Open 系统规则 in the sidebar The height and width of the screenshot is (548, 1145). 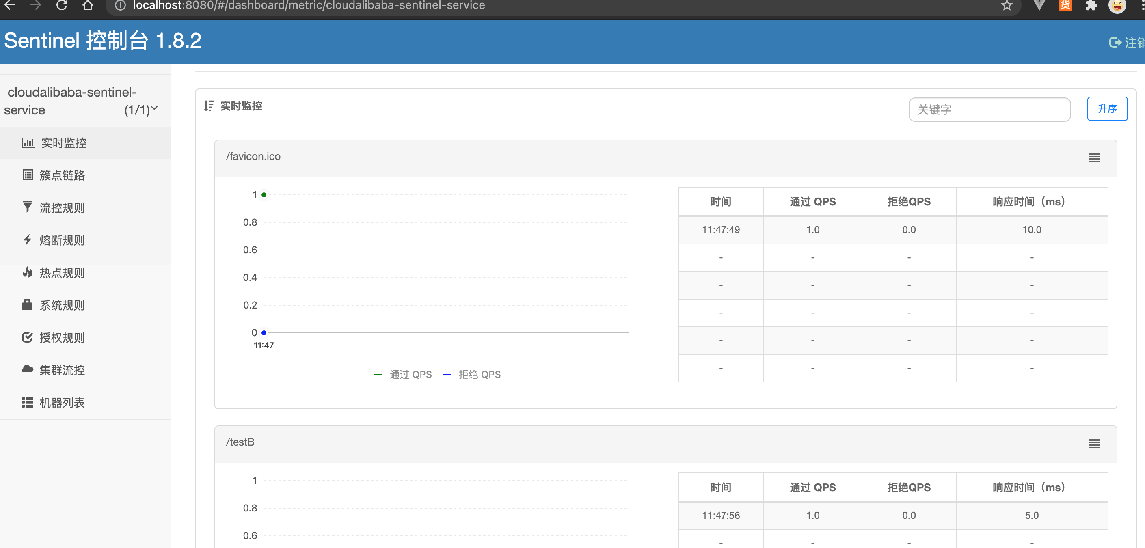pos(85,305)
